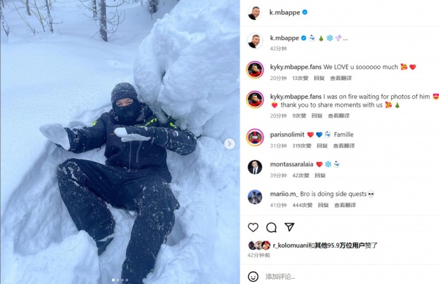Like the post with the heart icon

click(x=253, y=227)
